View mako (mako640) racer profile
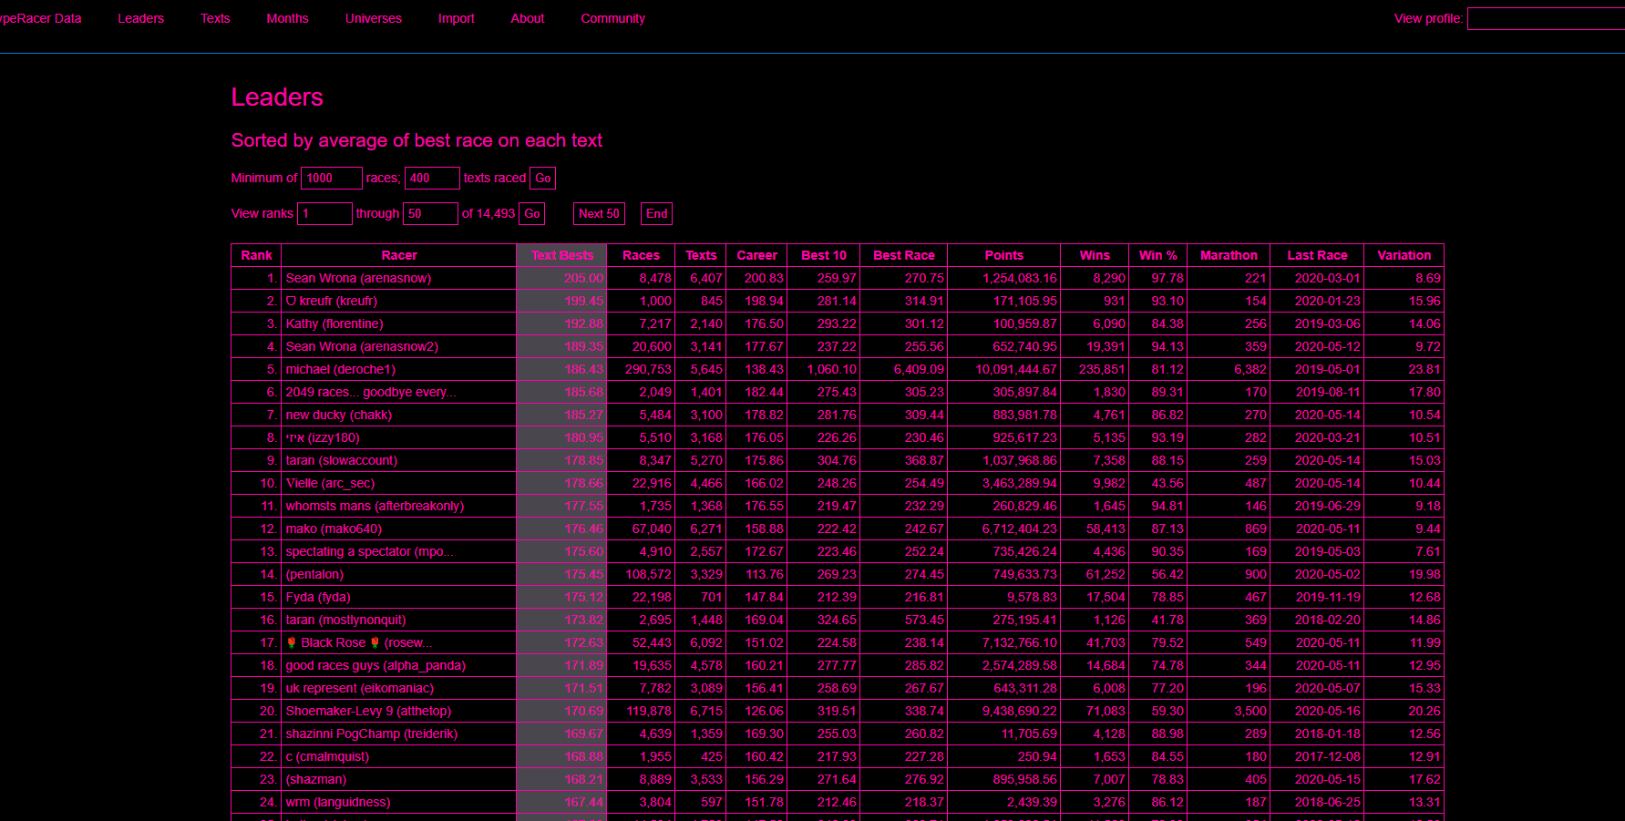Image resolution: width=1625 pixels, height=821 pixels. [x=332, y=529]
